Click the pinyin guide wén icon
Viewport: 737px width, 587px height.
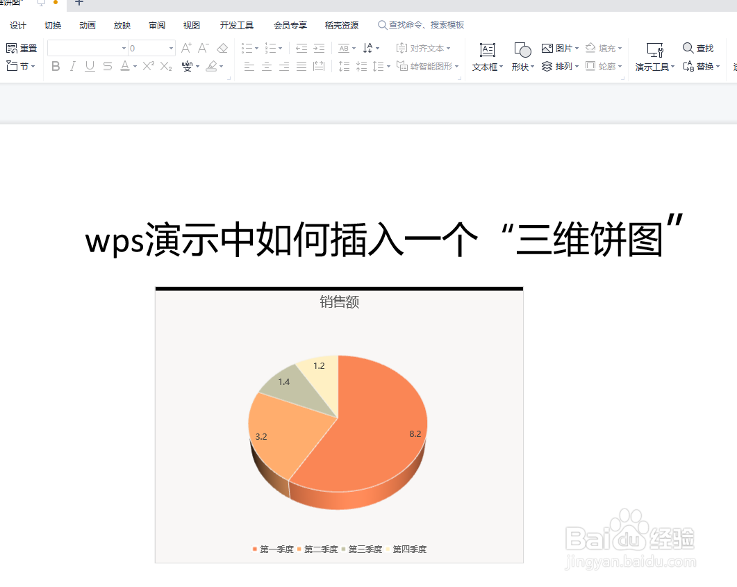coord(187,66)
